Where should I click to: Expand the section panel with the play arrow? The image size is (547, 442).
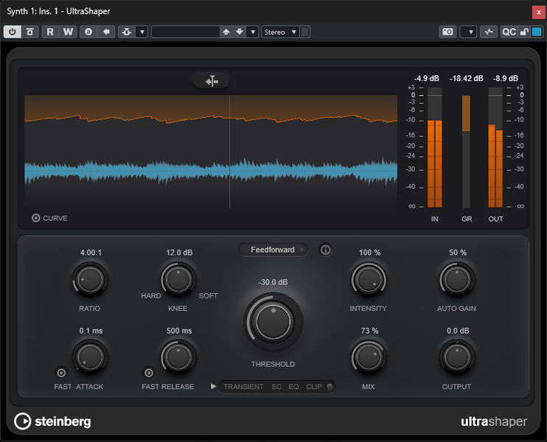(x=213, y=386)
